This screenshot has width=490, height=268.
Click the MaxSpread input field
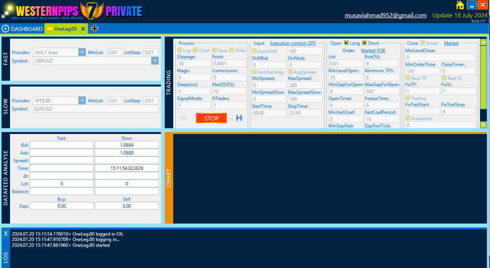tap(305, 85)
